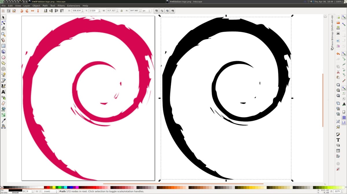
Task: Select the Spiral tool
Action: [3, 69]
